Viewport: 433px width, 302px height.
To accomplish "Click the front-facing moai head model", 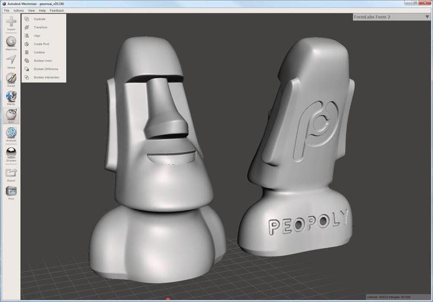I will coord(158,160).
